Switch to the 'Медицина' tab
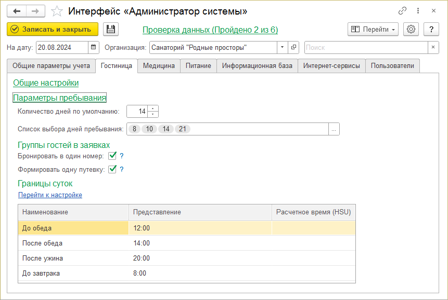The image size is (448, 300). (x=159, y=66)
